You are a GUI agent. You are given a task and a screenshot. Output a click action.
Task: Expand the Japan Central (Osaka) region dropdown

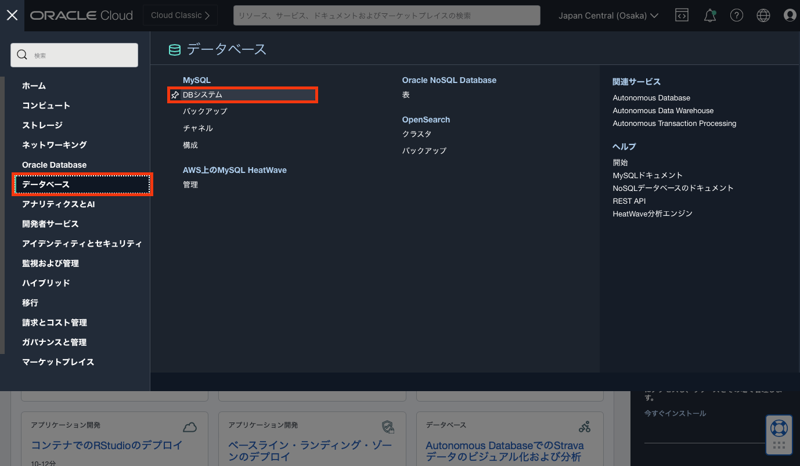pyautogui.click(x=608, y=16)
